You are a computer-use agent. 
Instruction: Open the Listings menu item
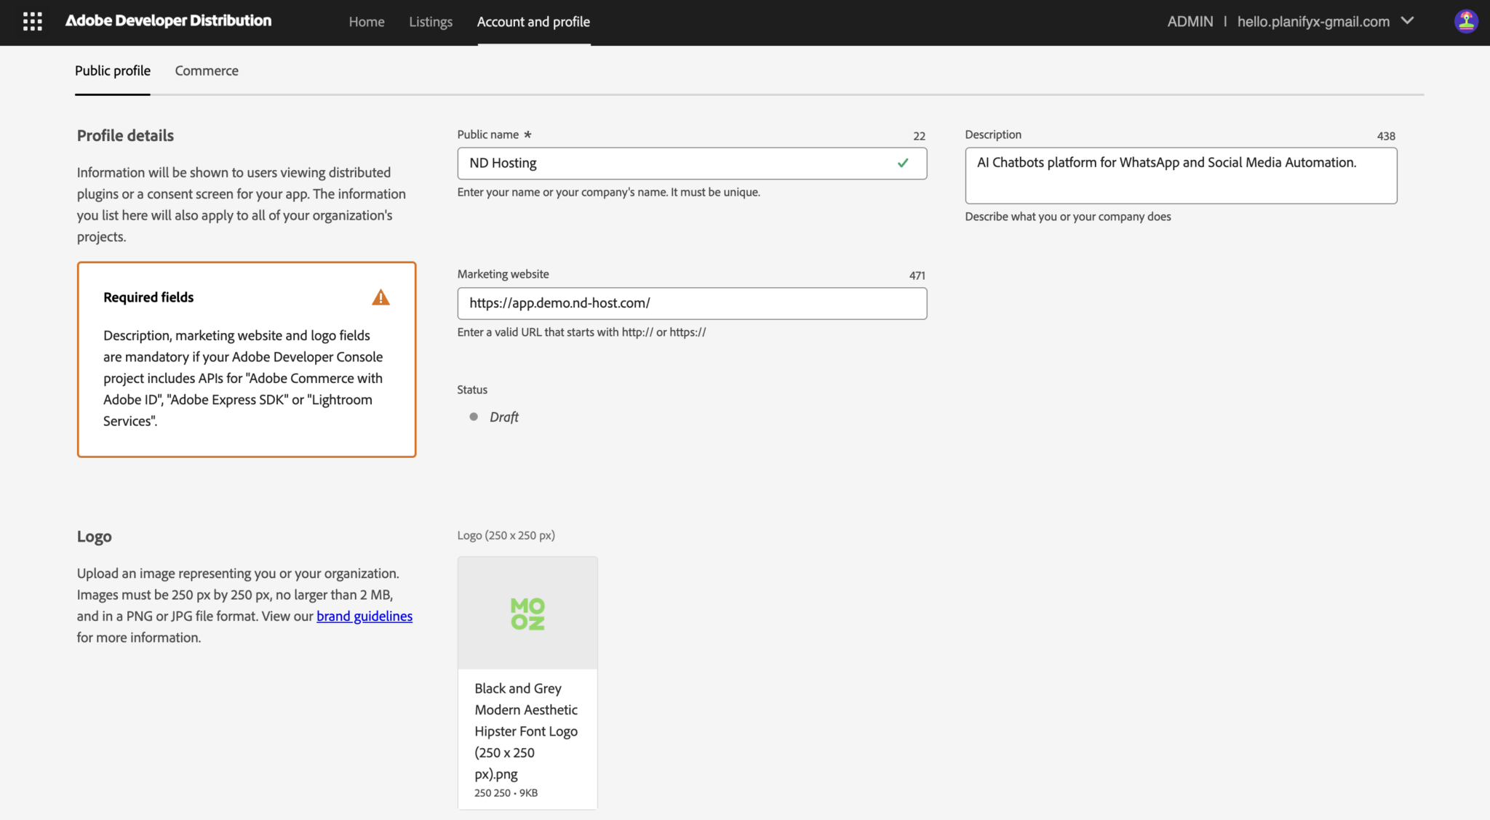point(431,22)
